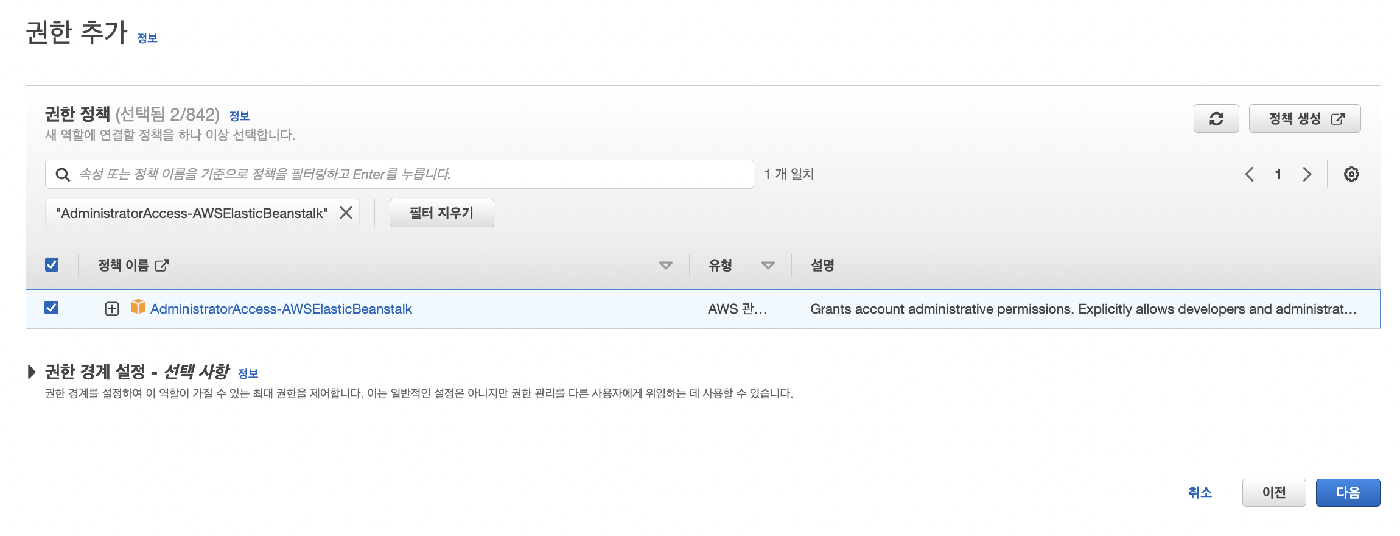Screen dimensions: 1400x536
Task: Expand the 권한 경계 설정 section
Action: click(x=32, y=372)
